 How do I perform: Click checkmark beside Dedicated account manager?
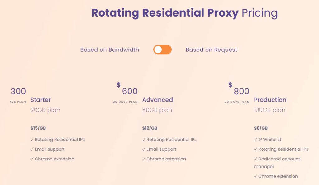pyautogui.click(x=255, y=159)
